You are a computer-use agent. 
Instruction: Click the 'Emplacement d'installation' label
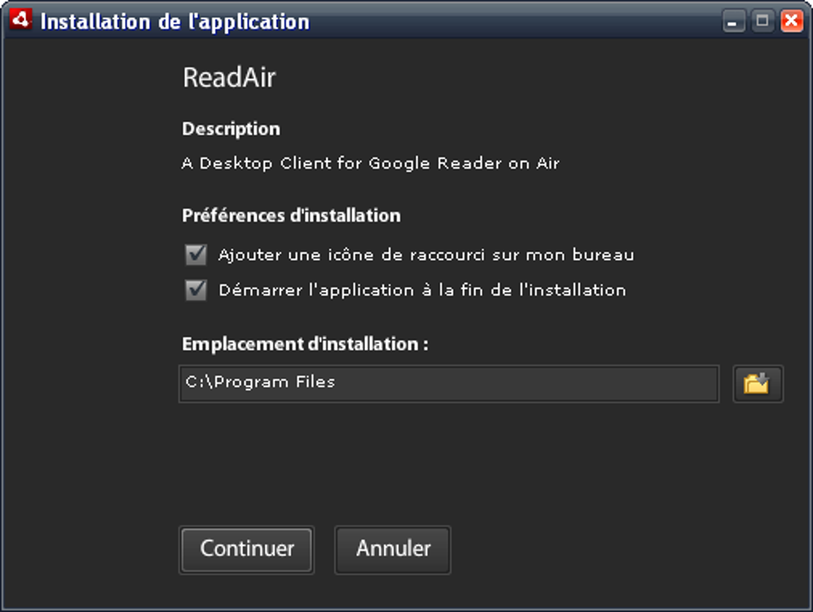tap(304, 344)
